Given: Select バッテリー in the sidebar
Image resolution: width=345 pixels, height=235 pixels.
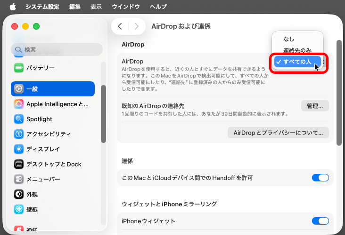Looking at the screenshot, I should (53, 68).
